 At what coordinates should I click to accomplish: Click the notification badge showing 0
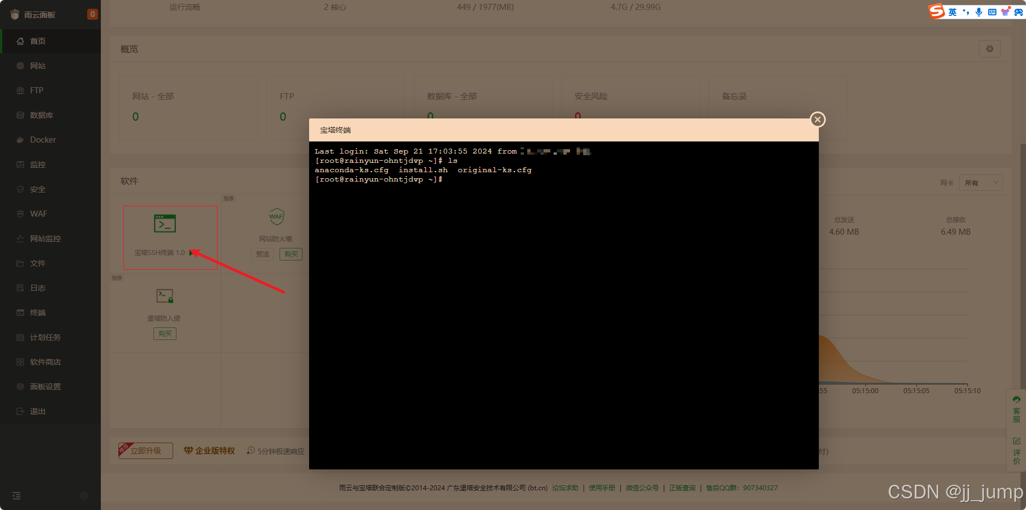[x=93, y=14]
